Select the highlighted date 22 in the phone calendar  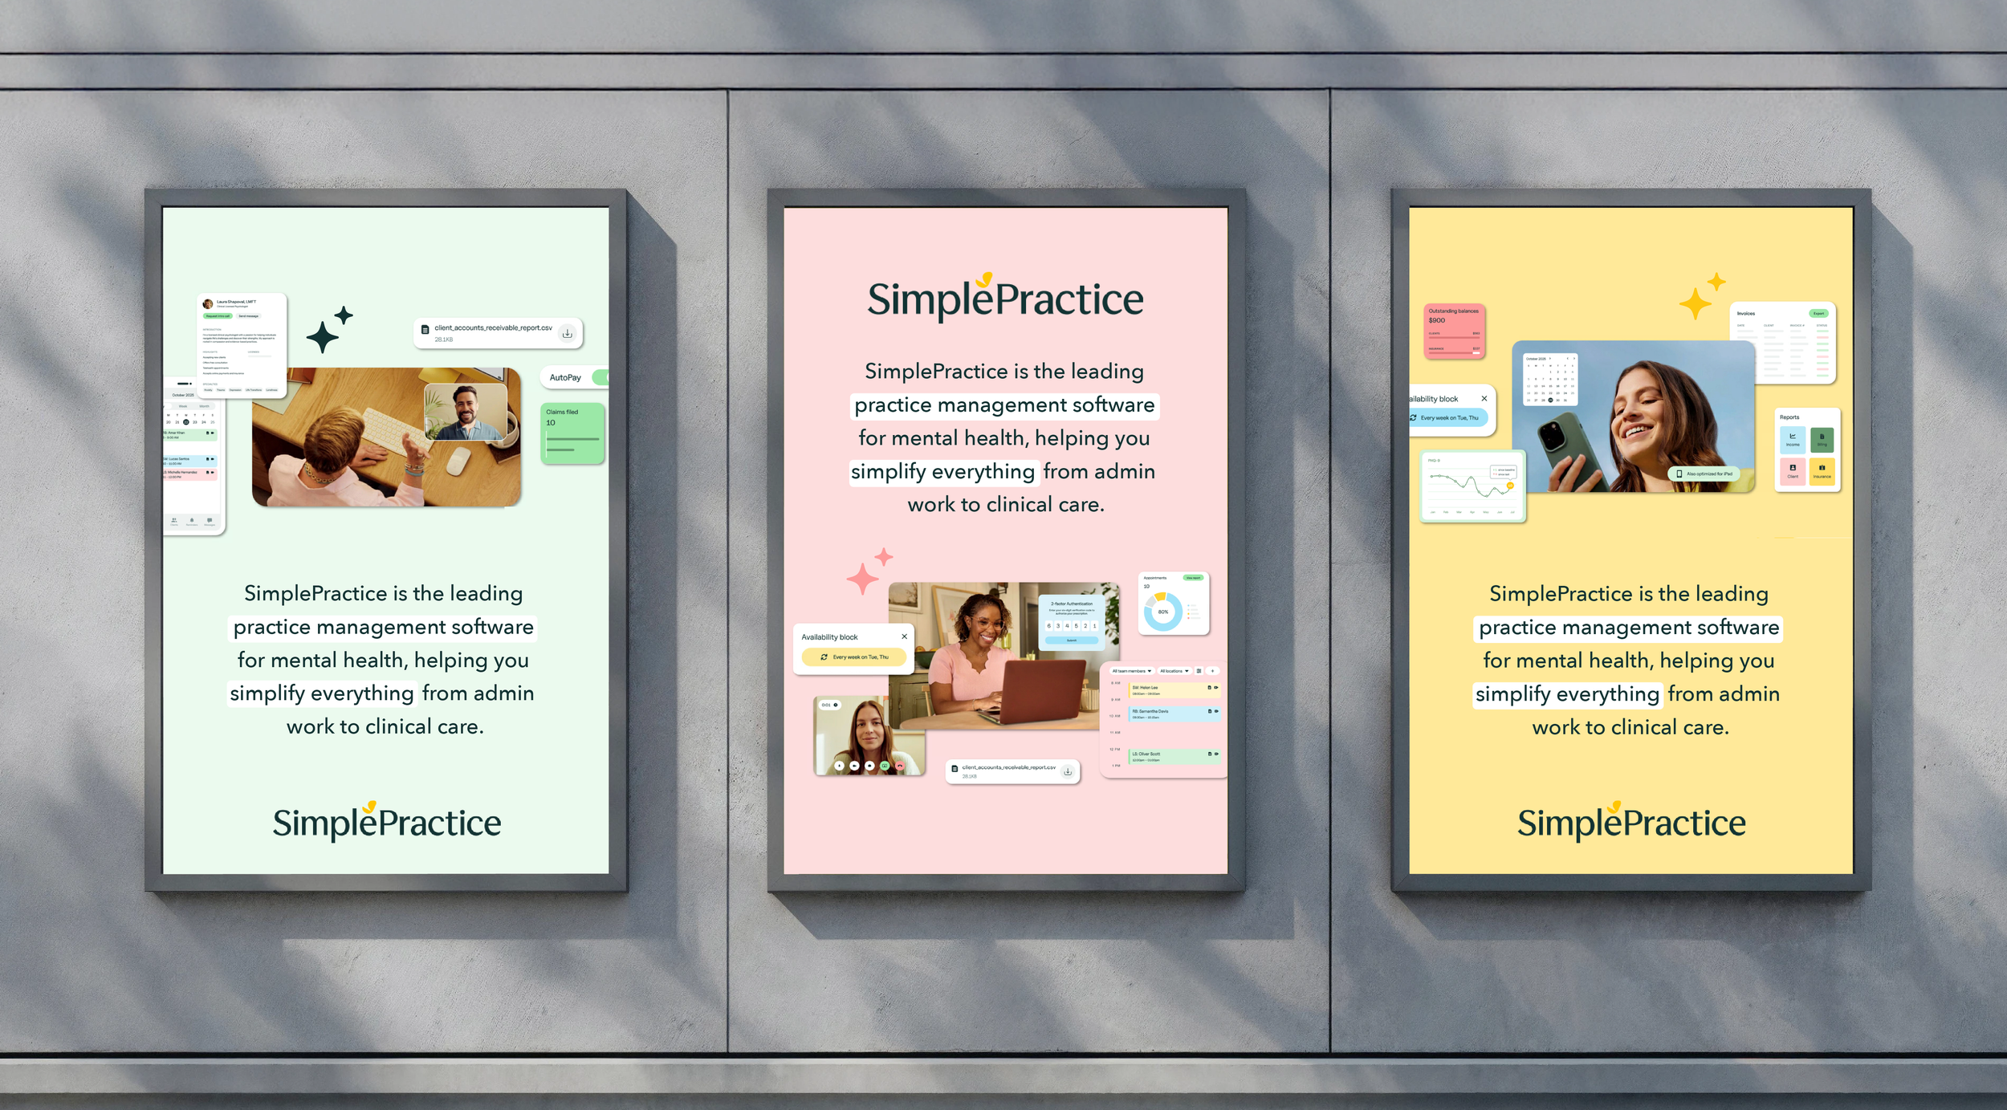tap(186, 421)
